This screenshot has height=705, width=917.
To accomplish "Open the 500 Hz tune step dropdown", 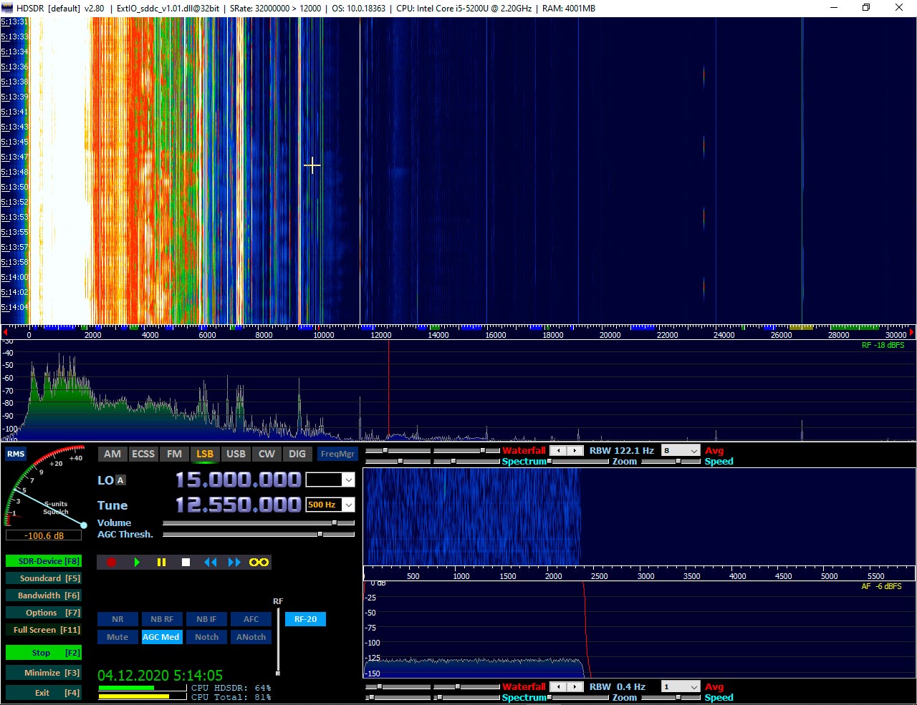I will pyautogui.click(x=348, y=505).
